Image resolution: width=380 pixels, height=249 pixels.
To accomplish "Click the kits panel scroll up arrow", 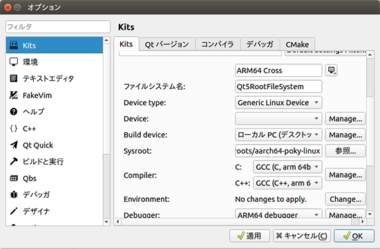I will pyautogui.click(x=370, y=55).
